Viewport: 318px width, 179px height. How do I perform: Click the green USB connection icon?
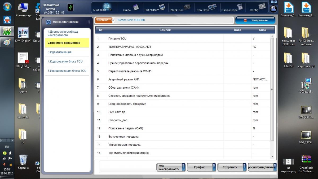click(x=70, y=7)
